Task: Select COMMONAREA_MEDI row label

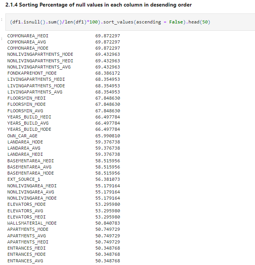Action: tap(28, 36)
